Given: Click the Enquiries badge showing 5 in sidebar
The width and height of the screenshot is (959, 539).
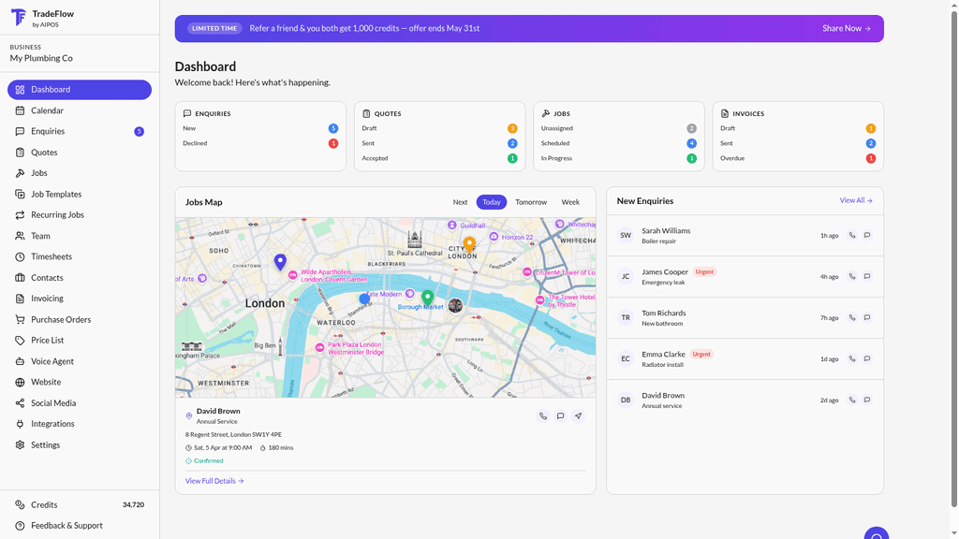Looking at the screenshot, I should click(x=139, y=131).
